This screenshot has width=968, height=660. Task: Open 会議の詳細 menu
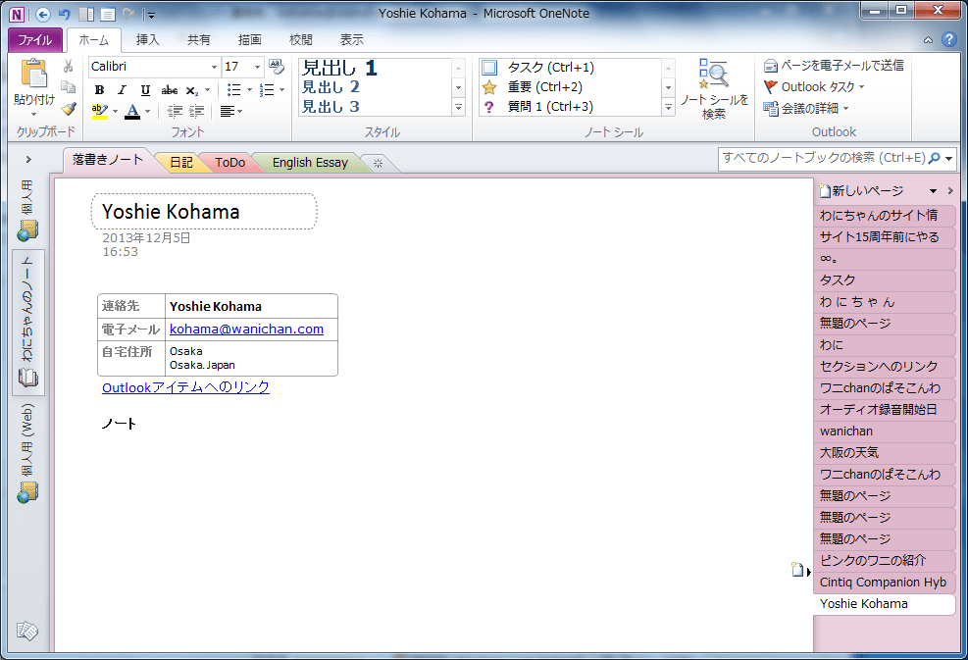point(806,109)
